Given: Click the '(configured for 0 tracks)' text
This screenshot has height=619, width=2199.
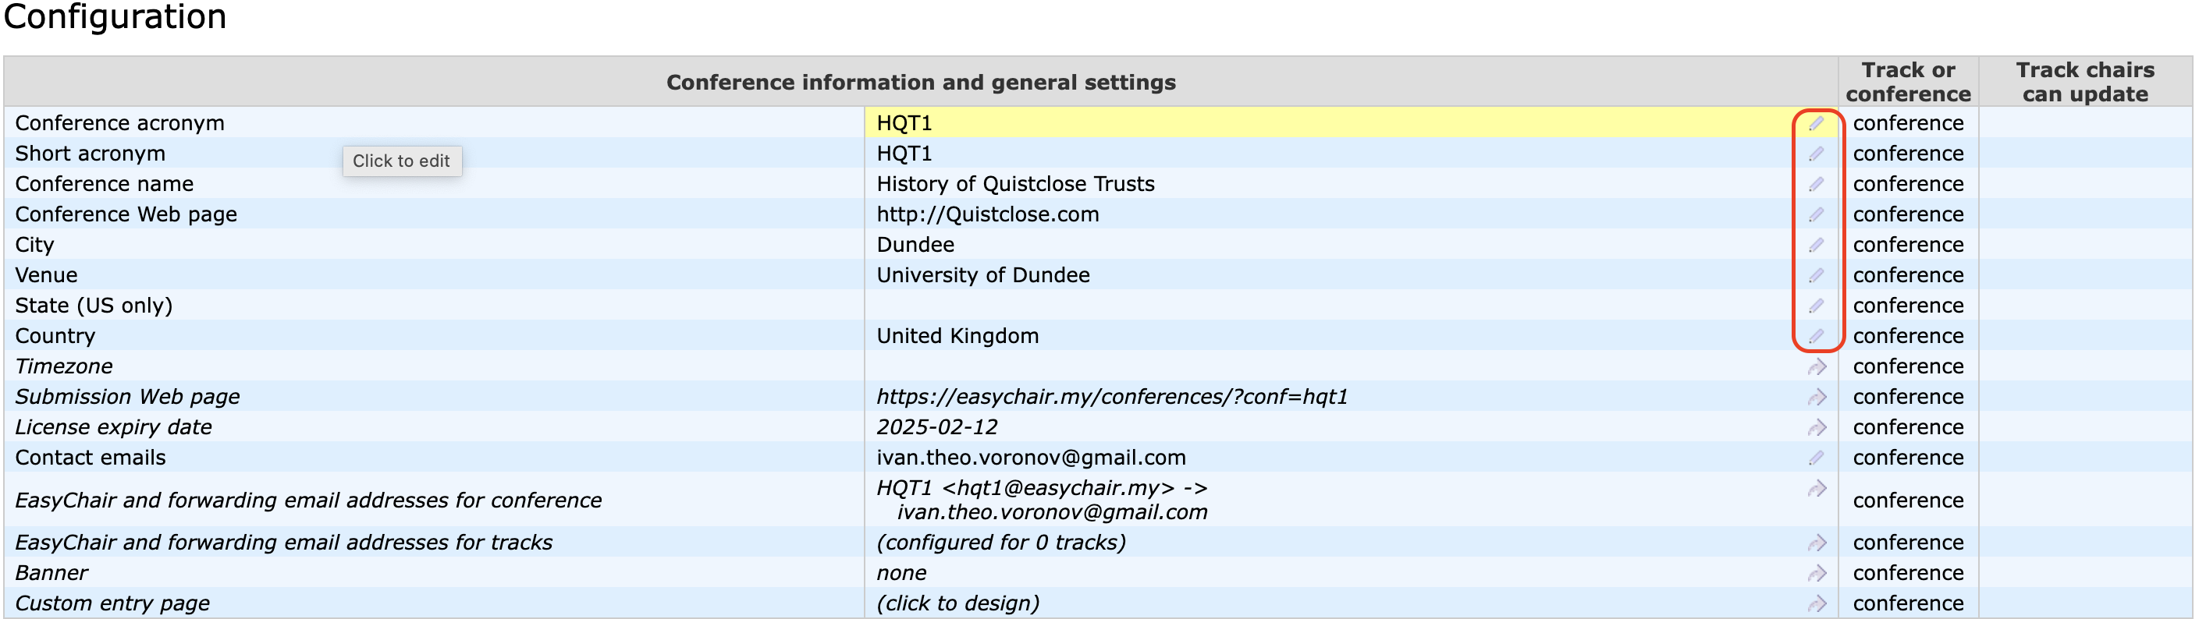Looking at the screenshot, I should pyautogui.click(x=1000, y=543).
